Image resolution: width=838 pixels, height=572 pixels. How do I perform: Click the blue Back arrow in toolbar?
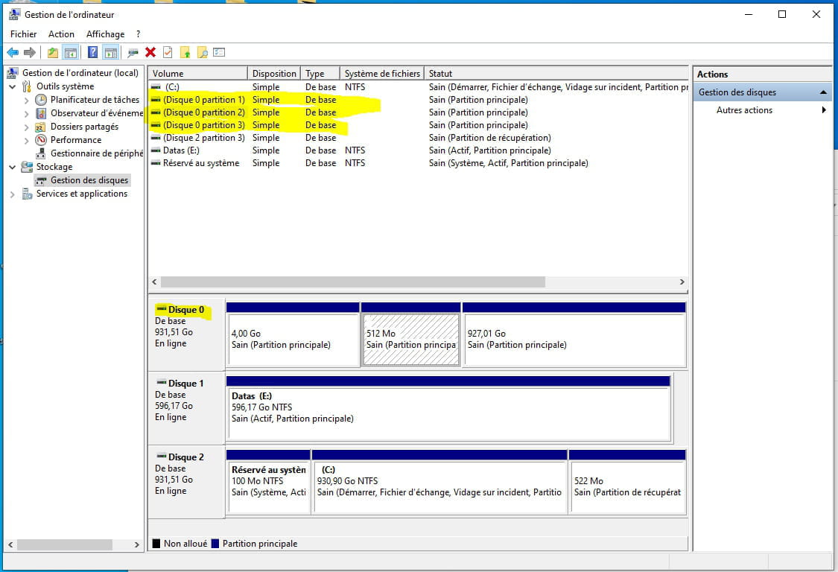13,52
